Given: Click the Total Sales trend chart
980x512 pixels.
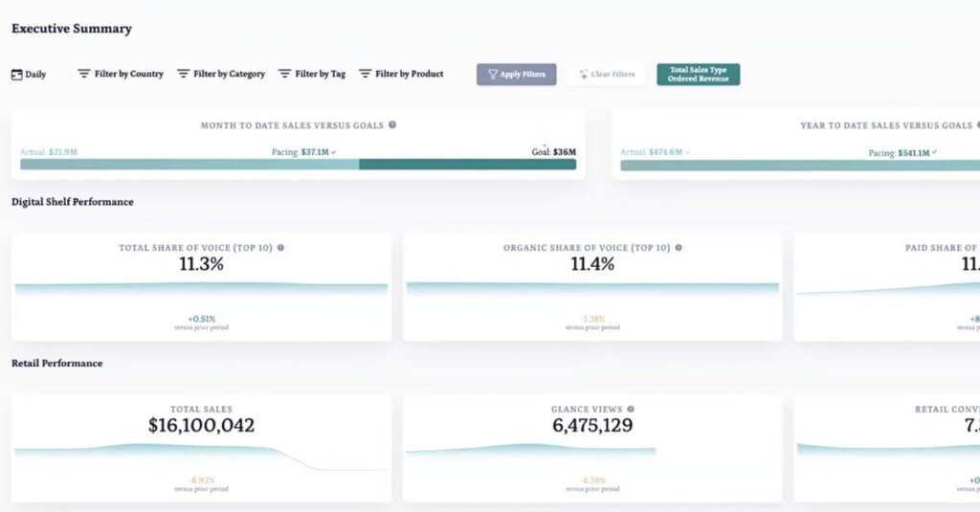Looking at the screenshot, I should click(201, 456).
